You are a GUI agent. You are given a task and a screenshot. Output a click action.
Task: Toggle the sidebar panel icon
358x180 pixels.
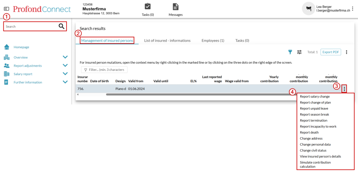[x=6, y=9]
